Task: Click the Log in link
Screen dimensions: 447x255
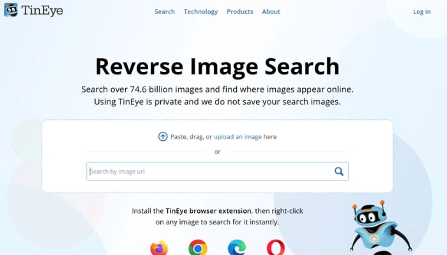Action: tap(421, 11)
